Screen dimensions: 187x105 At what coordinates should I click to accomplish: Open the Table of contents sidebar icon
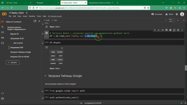pyautogui.click(x=3, y=22)
